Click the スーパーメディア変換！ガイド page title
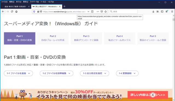This screenshot has width=175, height=101. pyautogui.click(x=51, y=23)
